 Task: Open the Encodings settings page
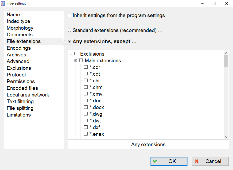34,48
